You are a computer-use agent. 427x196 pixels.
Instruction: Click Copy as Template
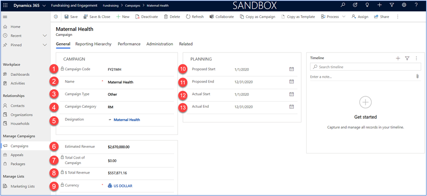(298, 17)
